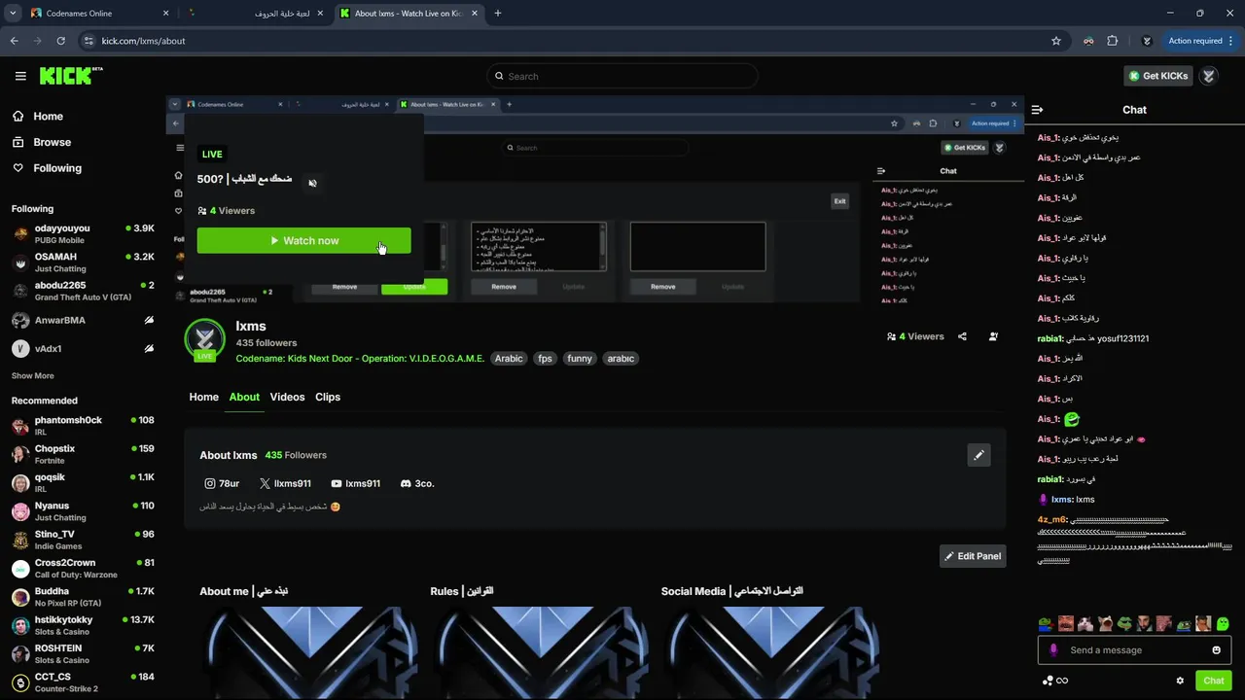The image size is (1245, 700).
Task: Click the About me panel image
Action: click(308, 652)
